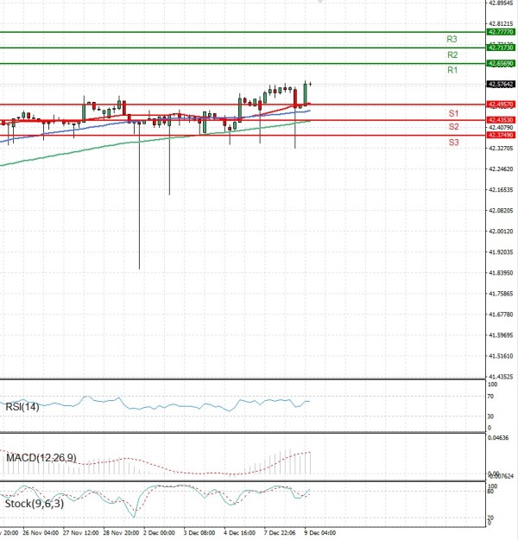Click the 42.77770 green price tag
The width and height of the screenshot is (518, 540).
coord(502,31)
